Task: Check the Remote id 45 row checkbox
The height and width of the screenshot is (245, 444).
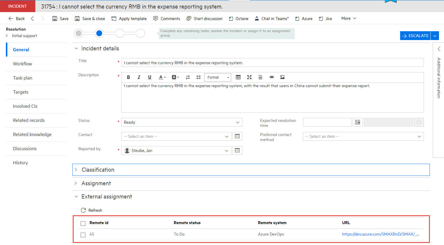Action: 83,234
